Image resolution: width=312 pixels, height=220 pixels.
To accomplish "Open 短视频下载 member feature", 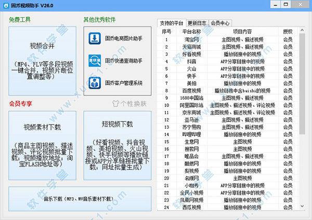I will click(x=118, y=145).
